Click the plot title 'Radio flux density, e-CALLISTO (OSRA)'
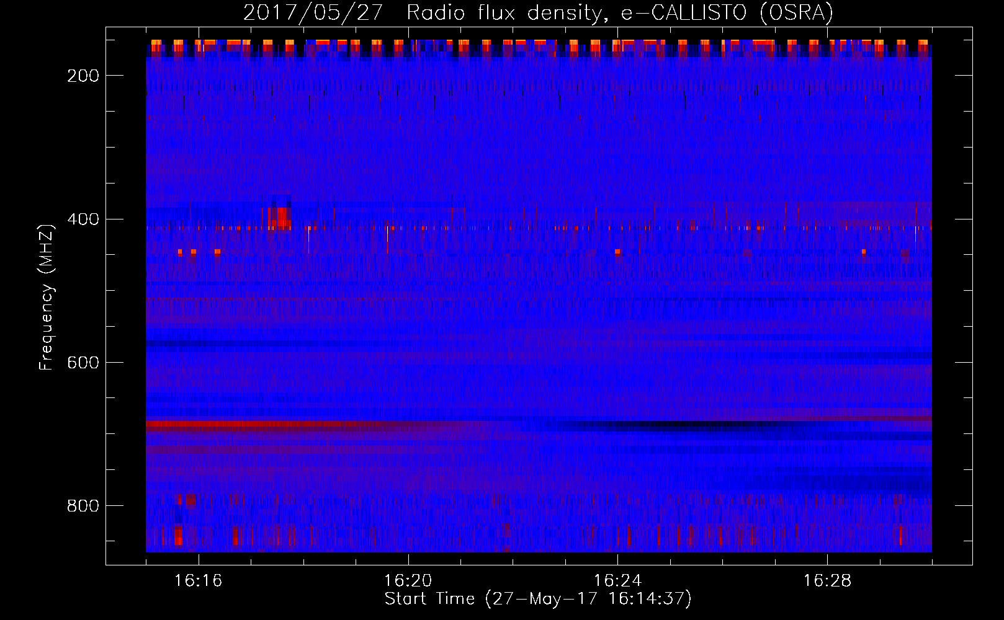Image resolution: width=1004 pixels, height=620 pixels. pyautogui.click(x=620, y=12)
